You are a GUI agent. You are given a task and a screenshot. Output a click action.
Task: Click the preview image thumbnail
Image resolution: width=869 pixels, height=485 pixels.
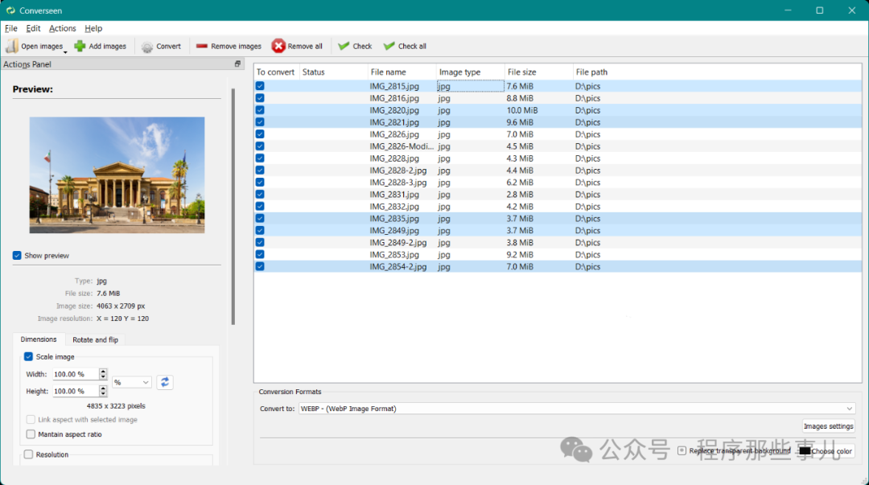[x=117, y=175]
